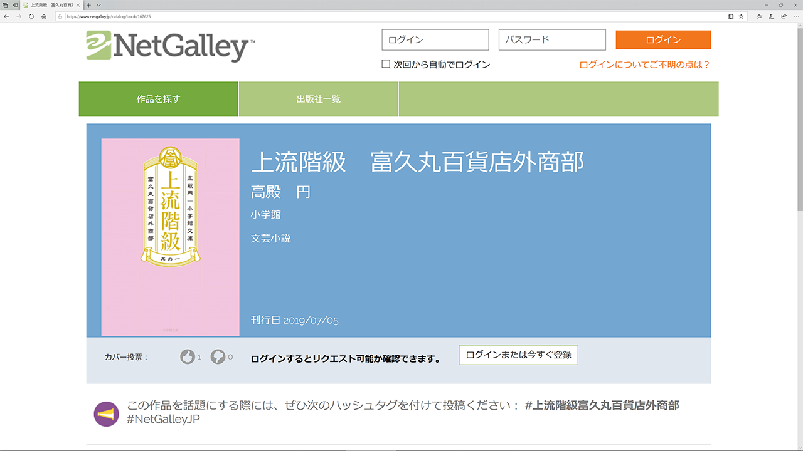Viewport: 803px width, 451px height.
Task: Reload the page with the refresh icon
Action: click(x=31, y=16)
